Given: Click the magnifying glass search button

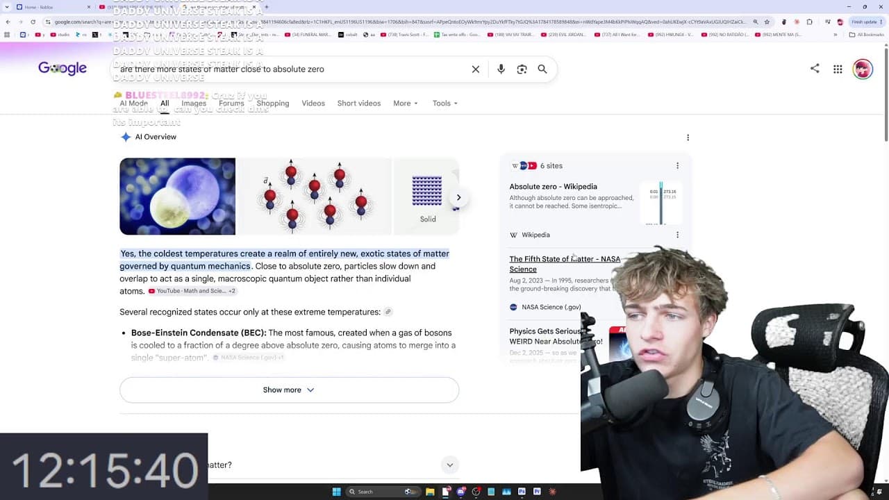Looking at the screenshot, I should pyautogui.click(x=542, y=69).
